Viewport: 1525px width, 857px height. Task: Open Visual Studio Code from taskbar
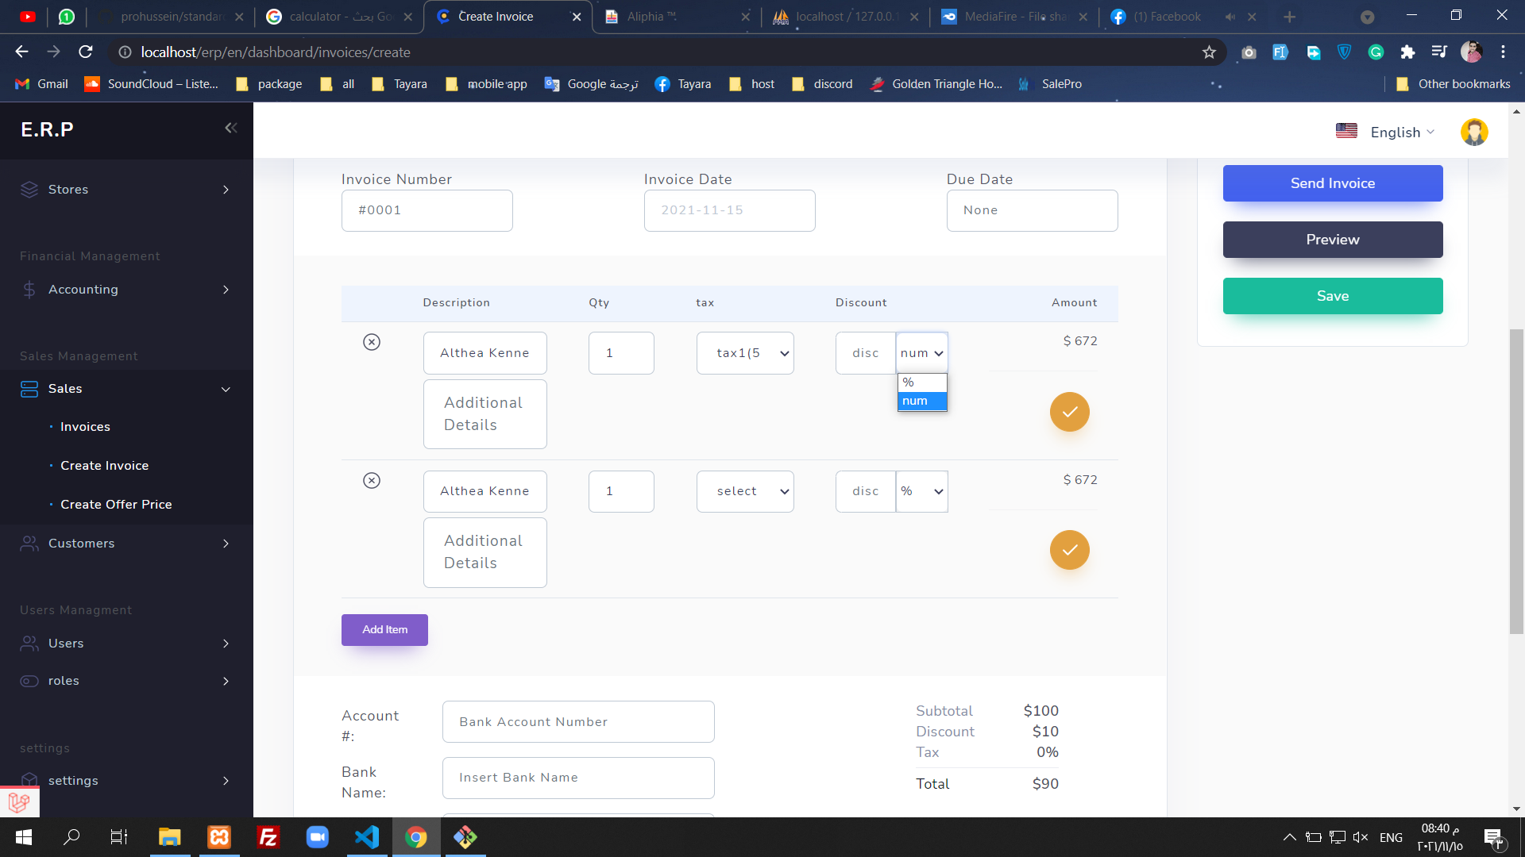367,836
